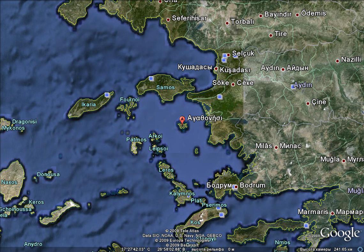
Task: Click the red 'A' placemark at Αγαθονήσι
Action: point(182,120)
